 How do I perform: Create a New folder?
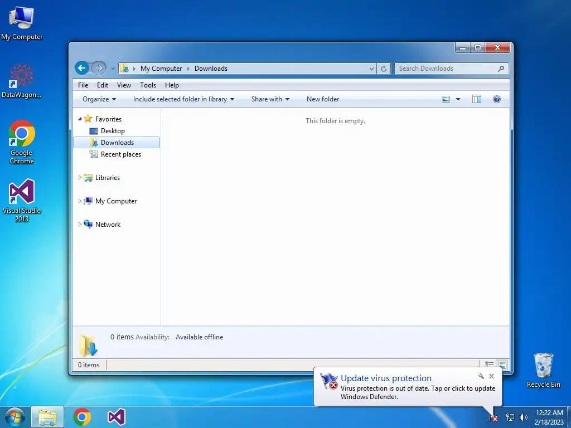point(323,99)
